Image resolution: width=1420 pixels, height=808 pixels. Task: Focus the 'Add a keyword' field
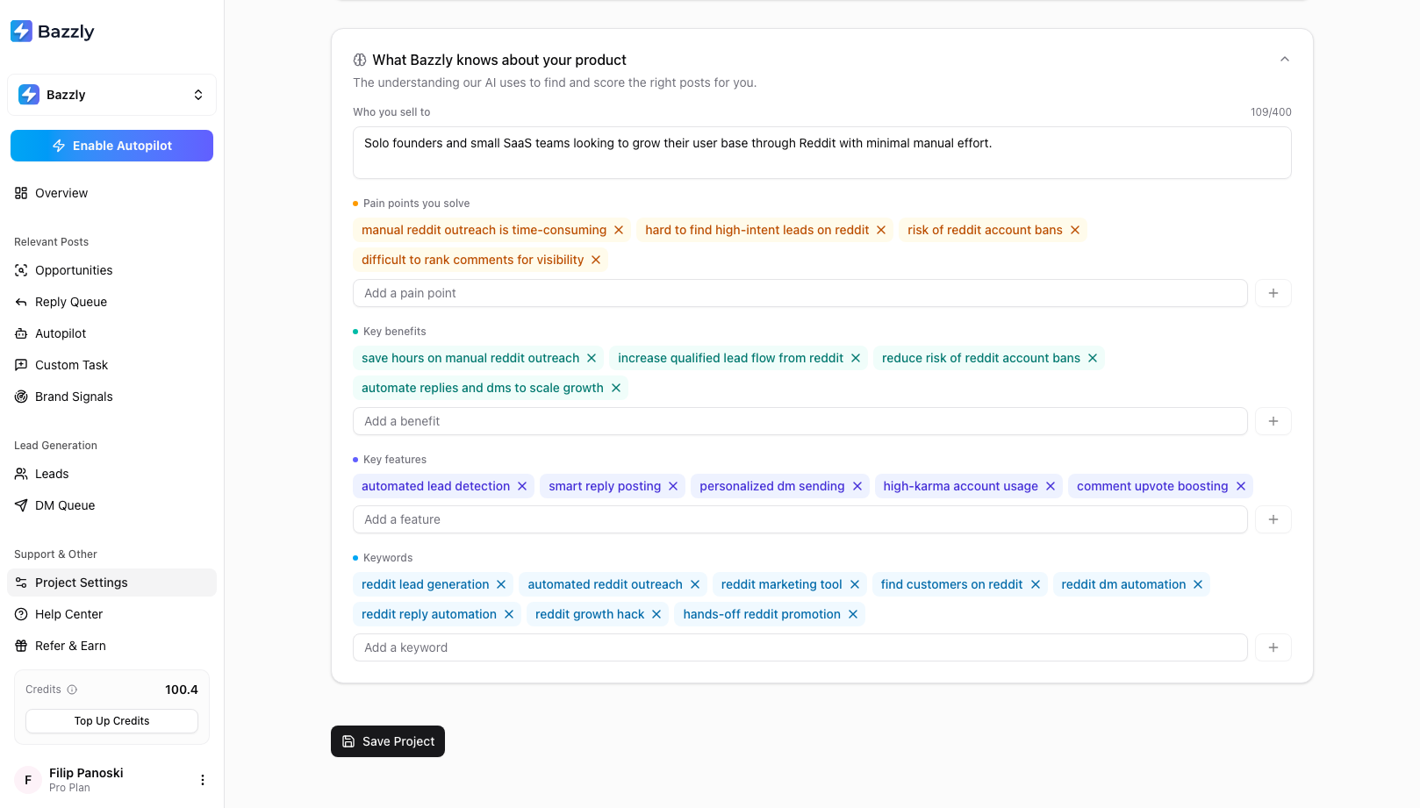tap(800, 647)
